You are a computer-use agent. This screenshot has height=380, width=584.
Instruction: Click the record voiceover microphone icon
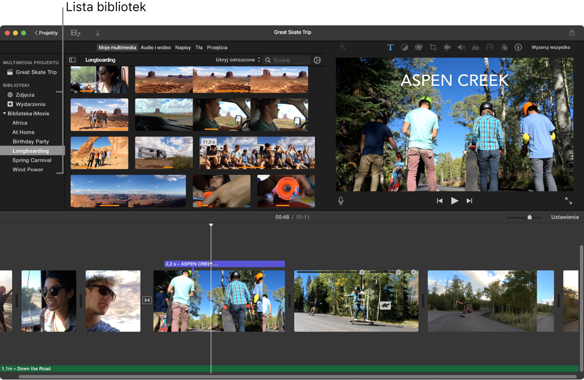pos(341,201)
